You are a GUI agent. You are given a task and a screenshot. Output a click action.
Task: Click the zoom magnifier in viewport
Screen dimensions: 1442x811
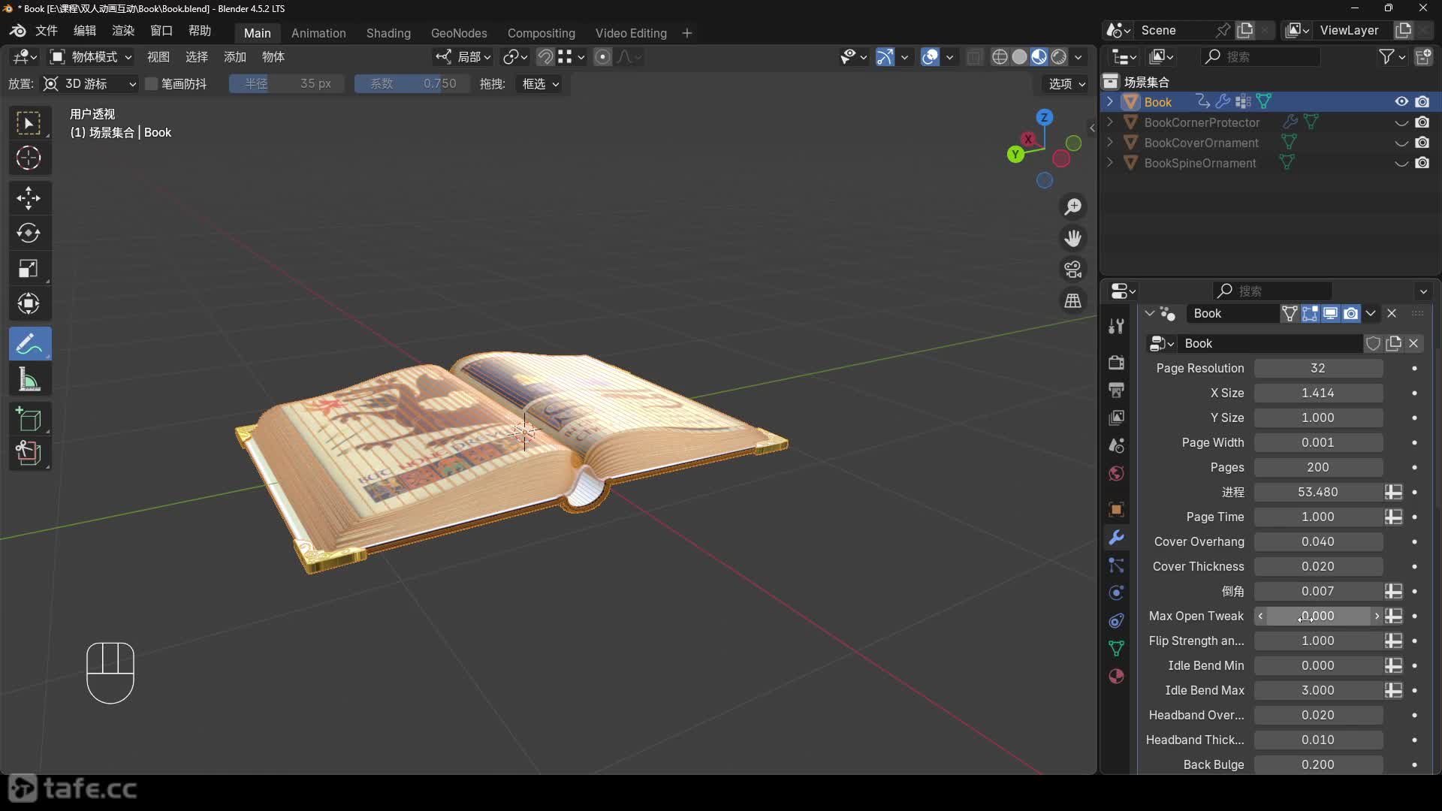(x=1073, y=207)
